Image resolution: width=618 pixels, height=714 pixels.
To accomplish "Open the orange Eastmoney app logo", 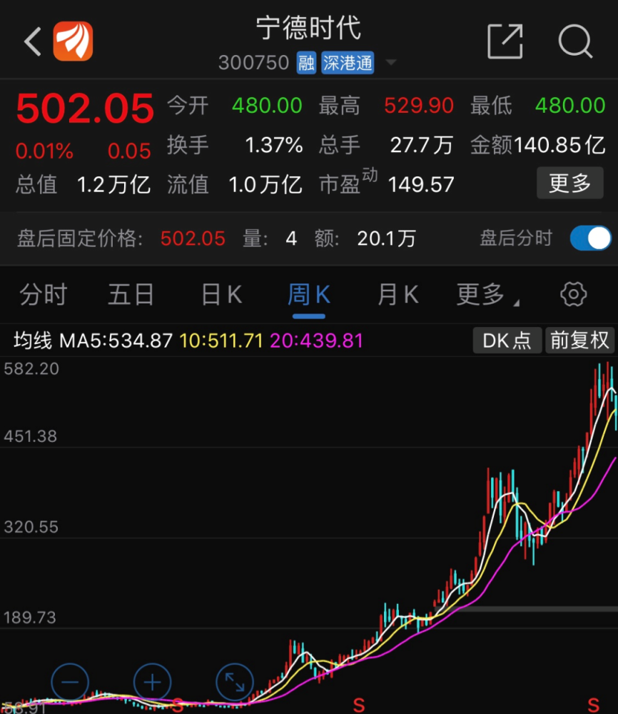I will tap(73, 41).
